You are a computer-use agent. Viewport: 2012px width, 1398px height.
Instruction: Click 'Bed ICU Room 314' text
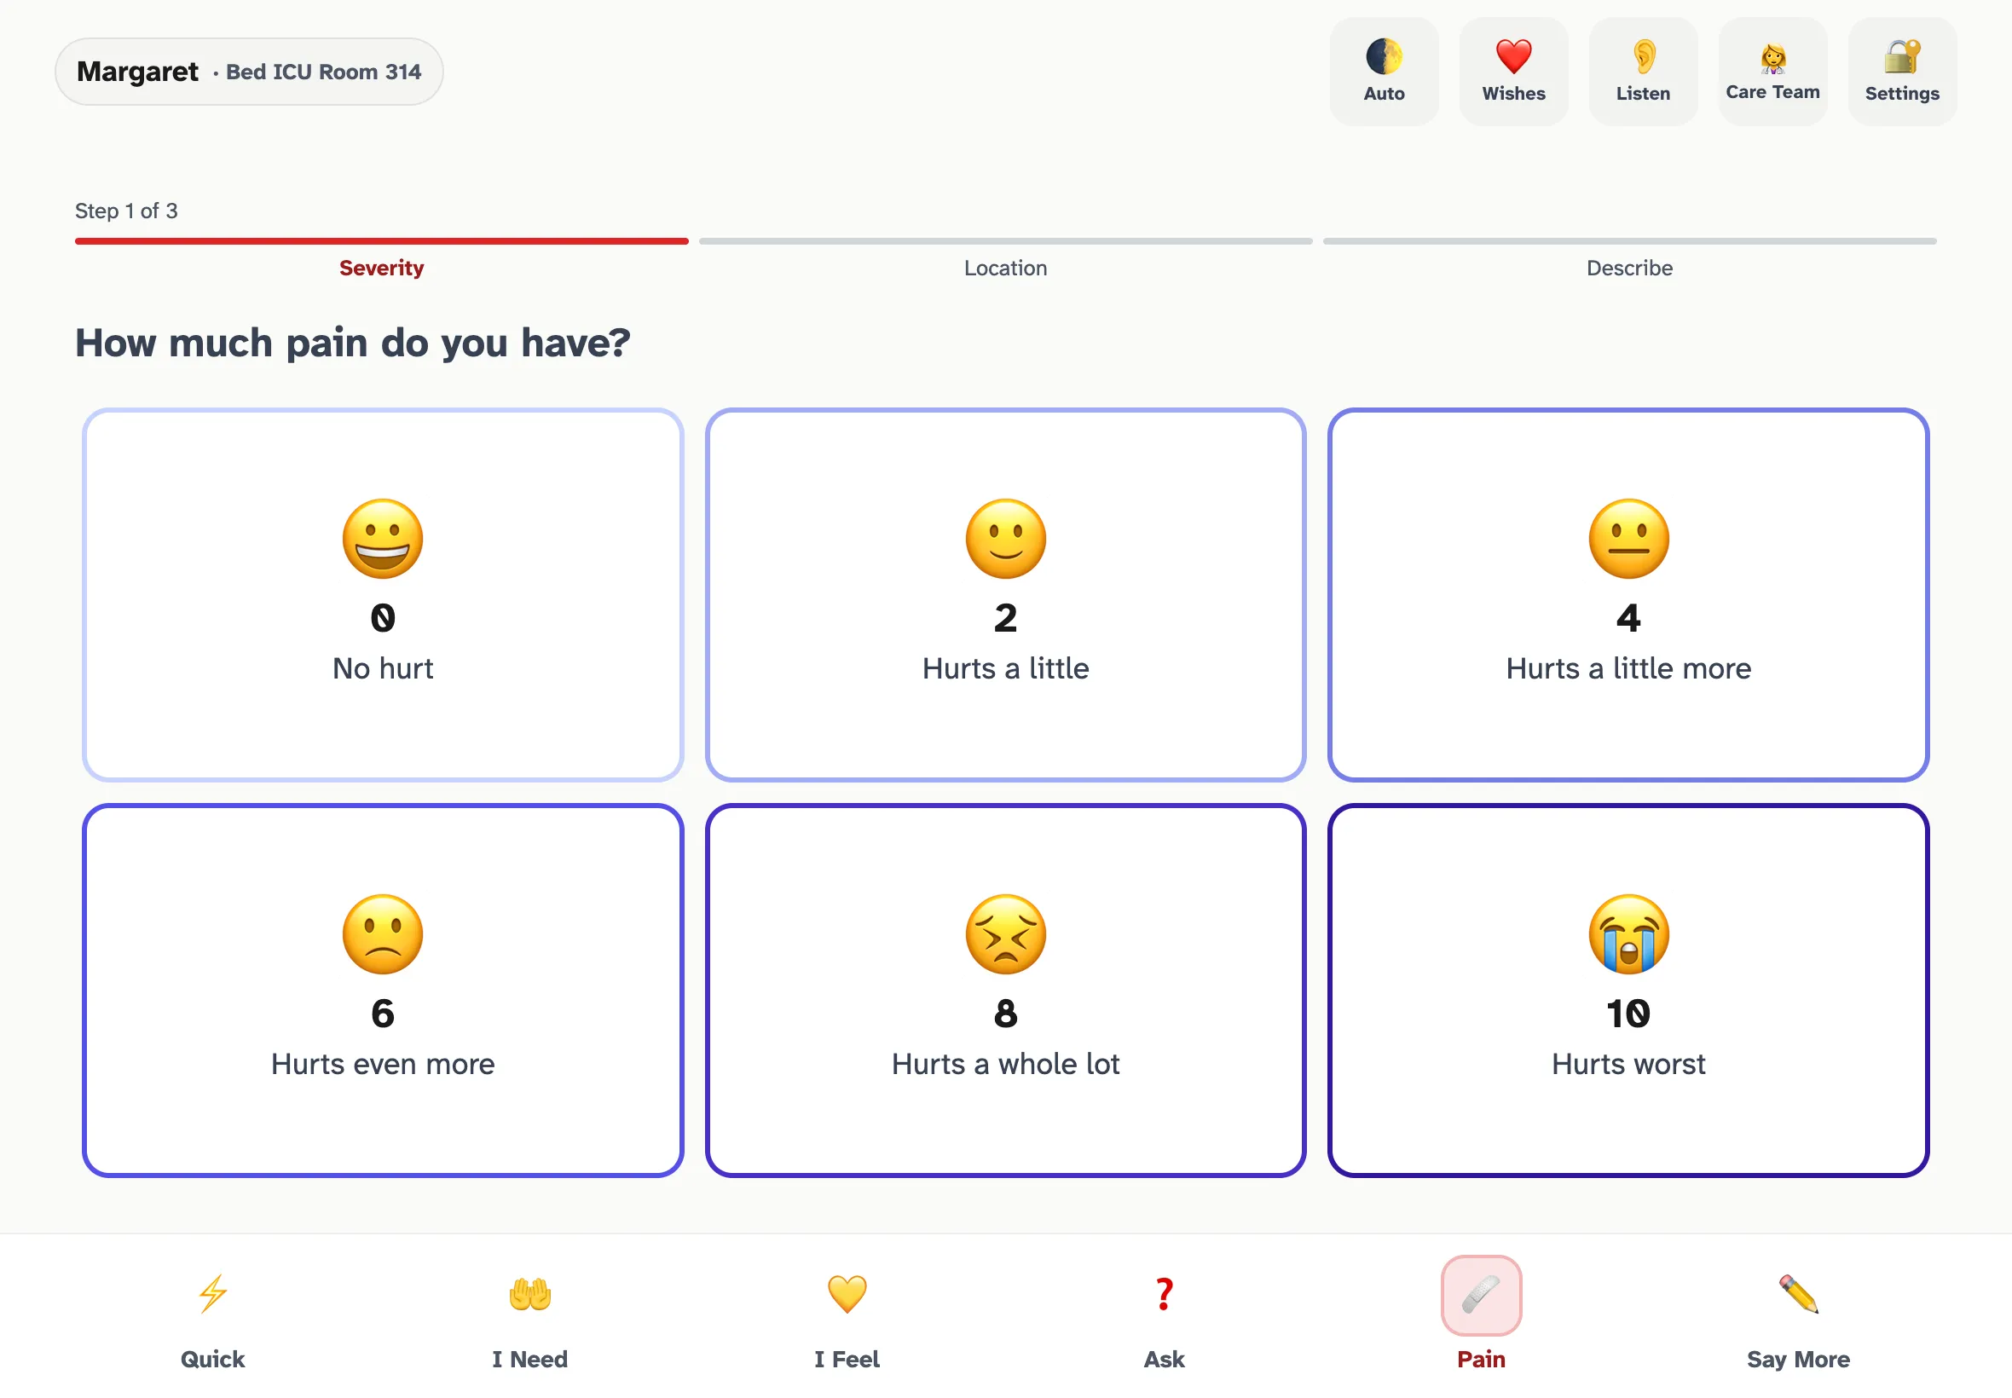pos(323,72)
